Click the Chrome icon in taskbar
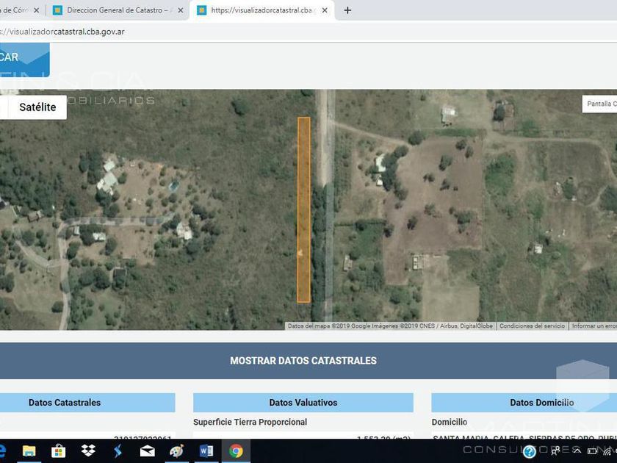 pos(236,451)
